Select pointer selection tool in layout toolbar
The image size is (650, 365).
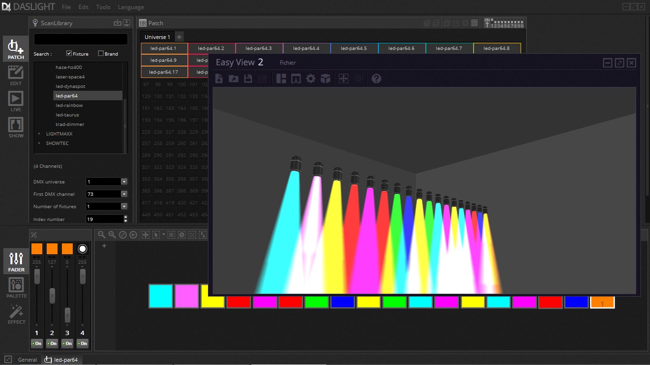point(156,234)
